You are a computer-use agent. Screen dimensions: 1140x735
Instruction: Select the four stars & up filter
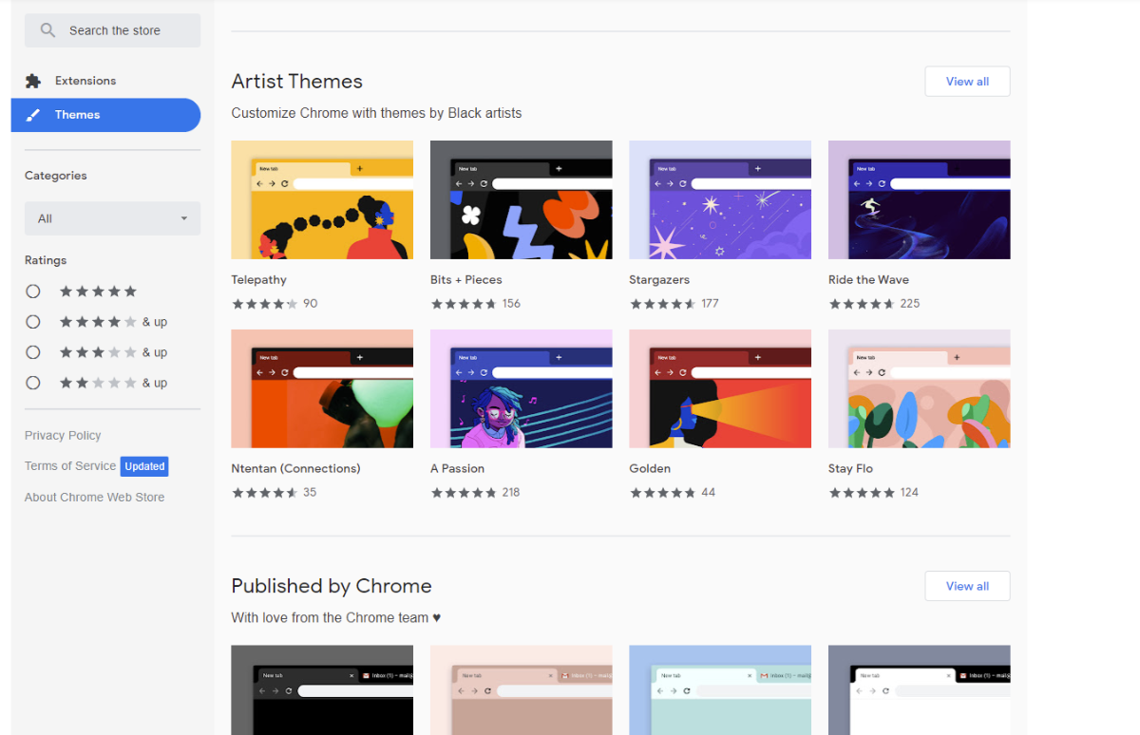pos(33,322)
